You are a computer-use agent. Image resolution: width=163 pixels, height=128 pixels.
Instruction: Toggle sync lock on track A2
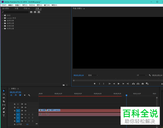(x=22, y=118)
